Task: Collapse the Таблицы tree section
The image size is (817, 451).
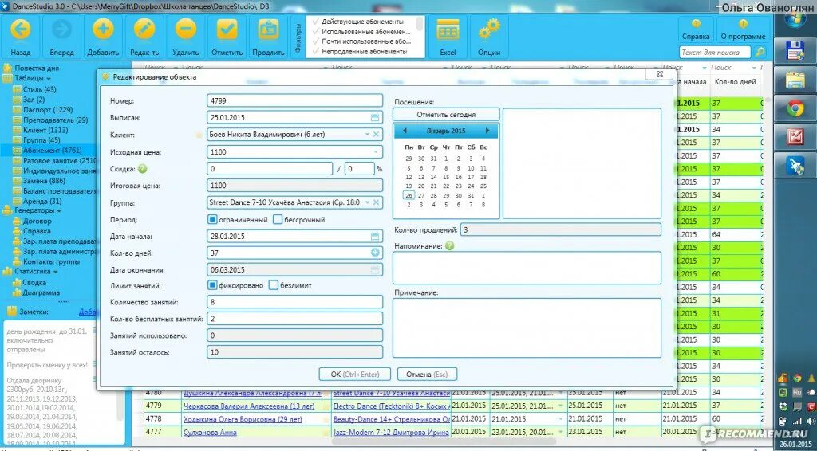Action: [49, 79]
